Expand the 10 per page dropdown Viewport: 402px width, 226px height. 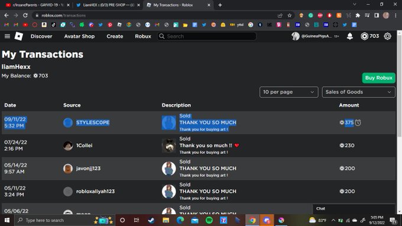point(288,92)
